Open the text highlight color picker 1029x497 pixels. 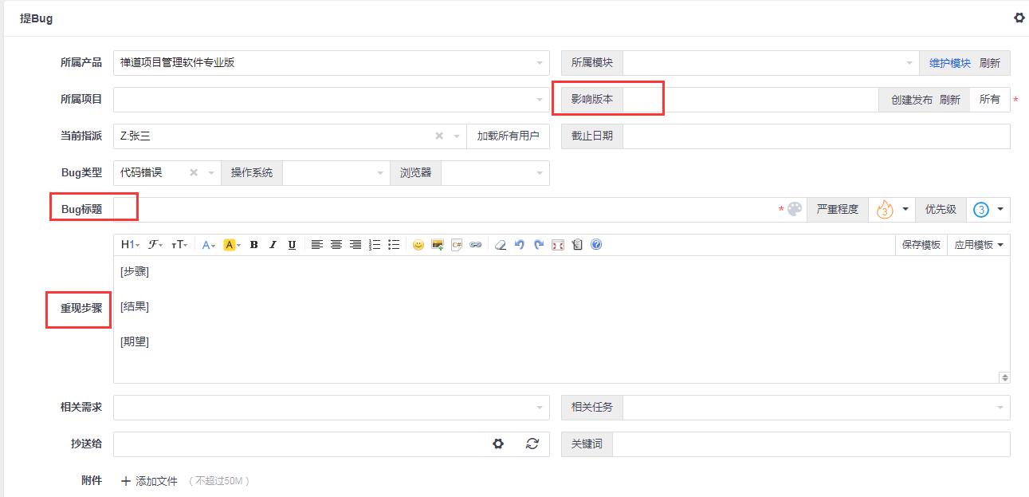point(232,245)
